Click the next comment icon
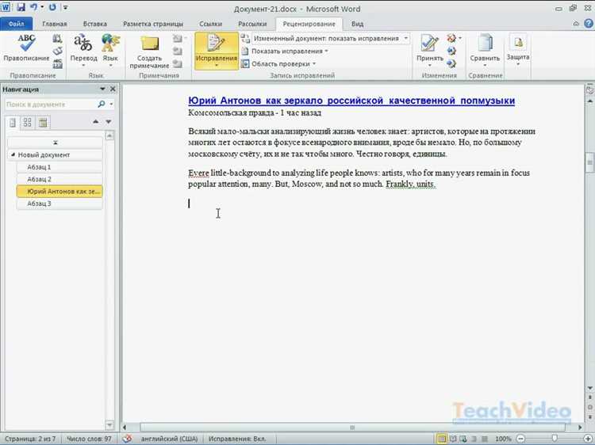This screenshot has height=445, width=595. coord(177,63)
